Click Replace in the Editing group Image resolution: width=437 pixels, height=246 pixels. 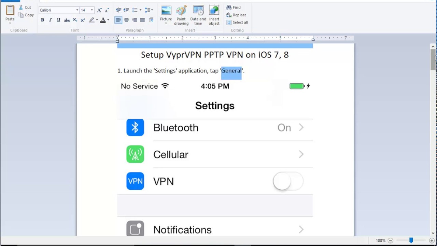click(x=236, y=15)
